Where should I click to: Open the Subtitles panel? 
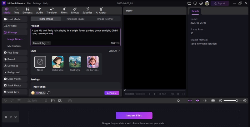[87, 11]
